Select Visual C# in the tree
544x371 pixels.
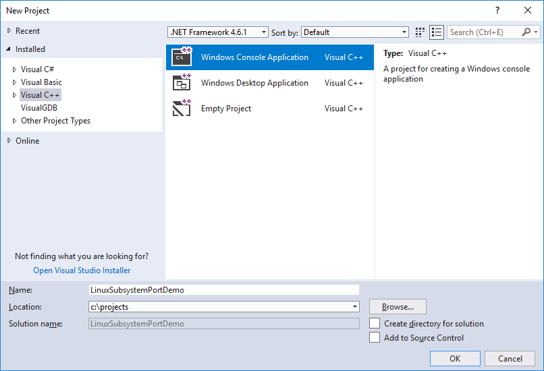[37, 69]
